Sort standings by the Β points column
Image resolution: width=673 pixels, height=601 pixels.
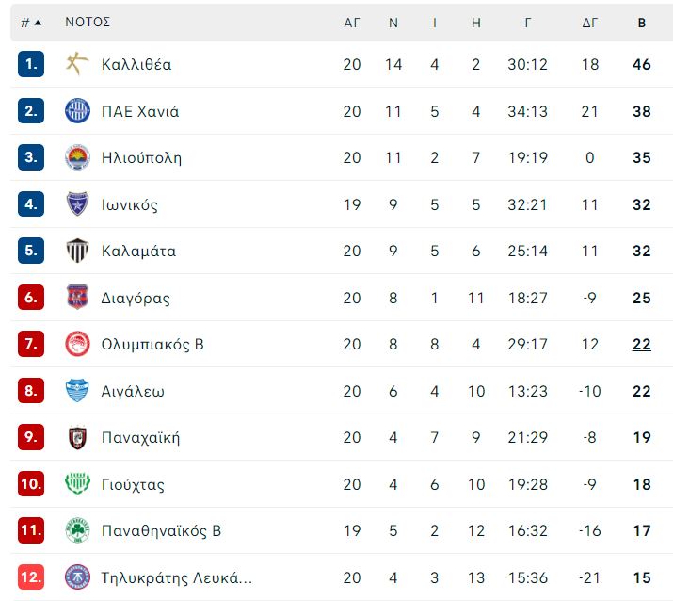click(641, 23)
